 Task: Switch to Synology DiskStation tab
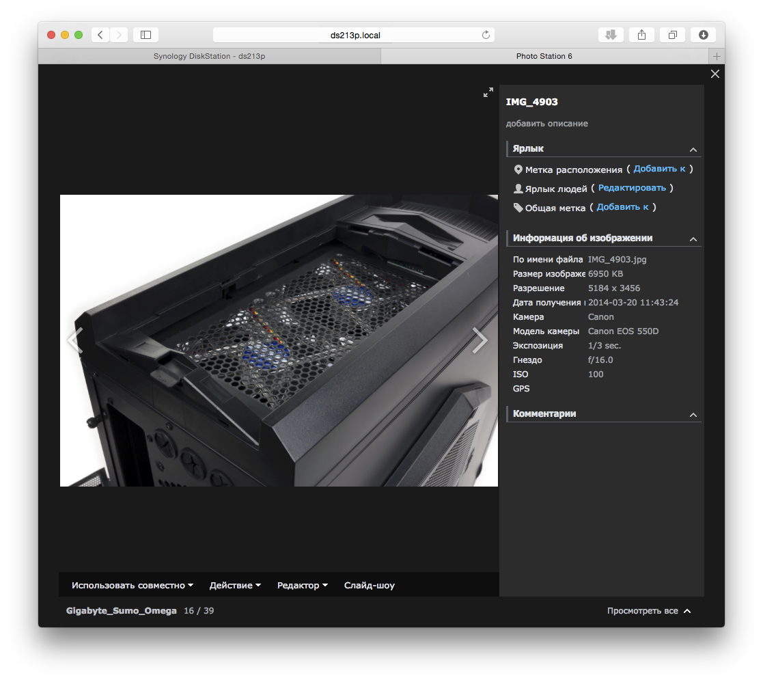click(209, 57)
